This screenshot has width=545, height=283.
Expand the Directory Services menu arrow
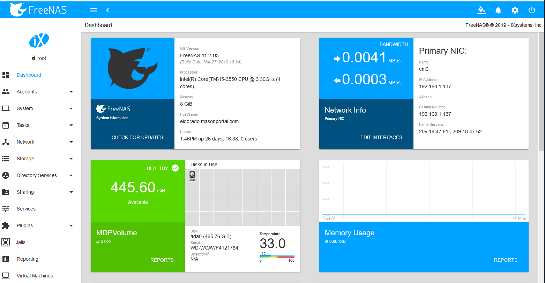point(71,176)
